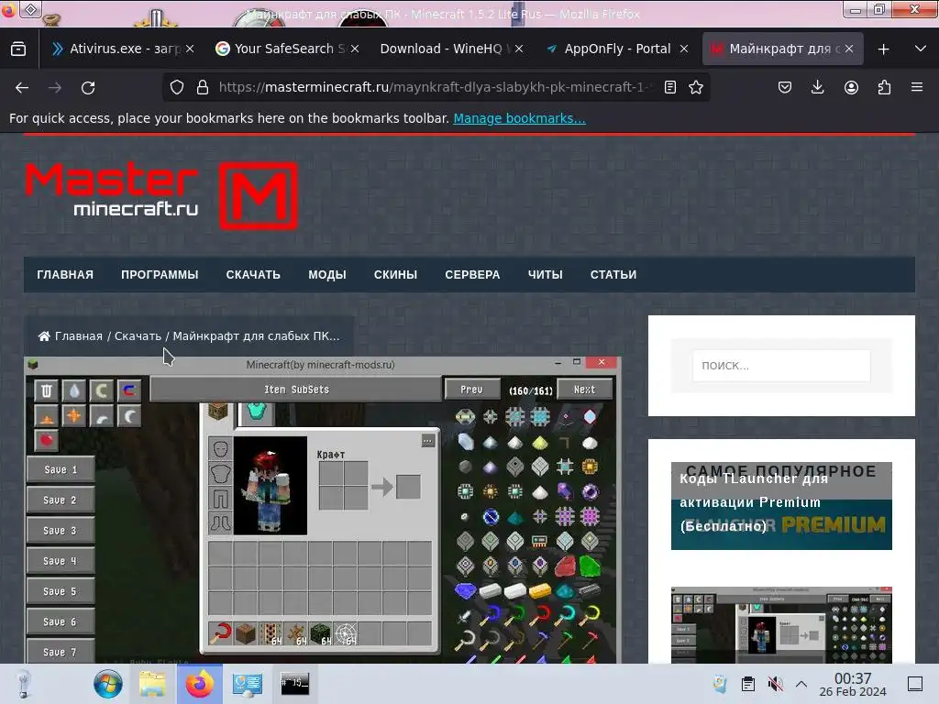Screen dimensions: 939x704
Task: Click the address bar URL field
Action: click(x=434, y=87)
